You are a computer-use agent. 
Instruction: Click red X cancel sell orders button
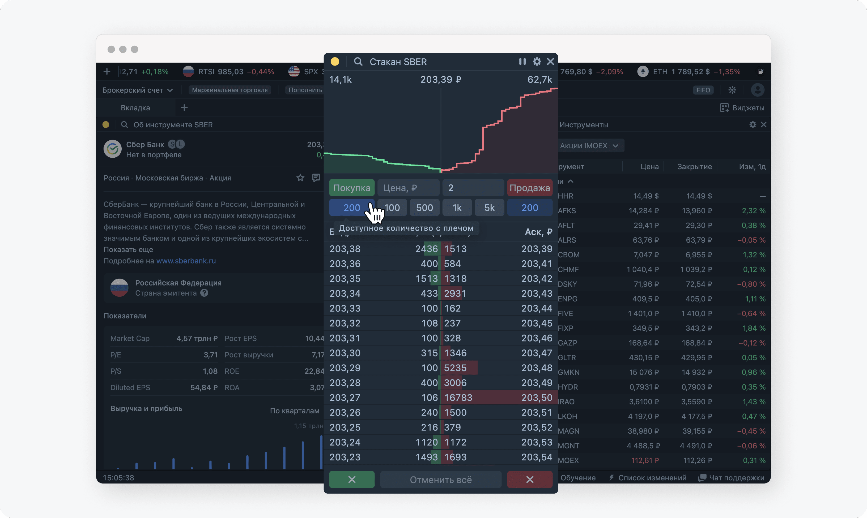530,480
